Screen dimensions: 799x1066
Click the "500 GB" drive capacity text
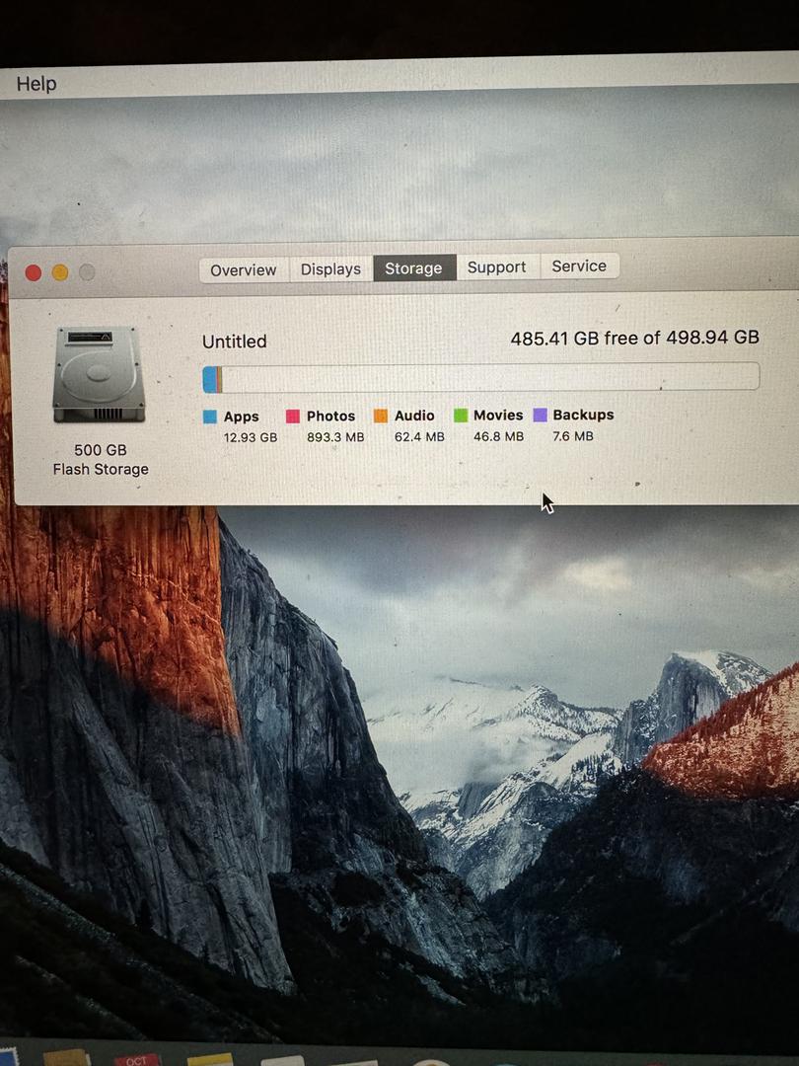pyautogui.click(x=101, y=450)
